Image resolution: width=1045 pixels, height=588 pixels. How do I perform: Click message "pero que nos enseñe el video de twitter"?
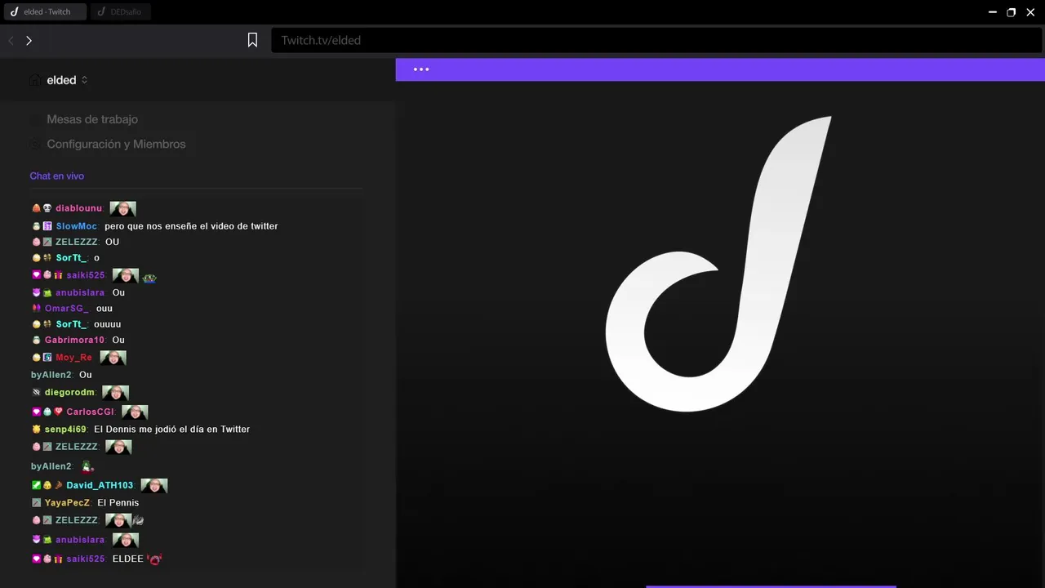pos(191,226)
